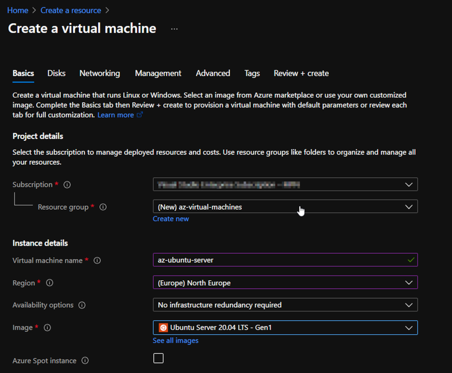
Task: Click the Ubuntu logo in Image field
Action: pos(163,327)
